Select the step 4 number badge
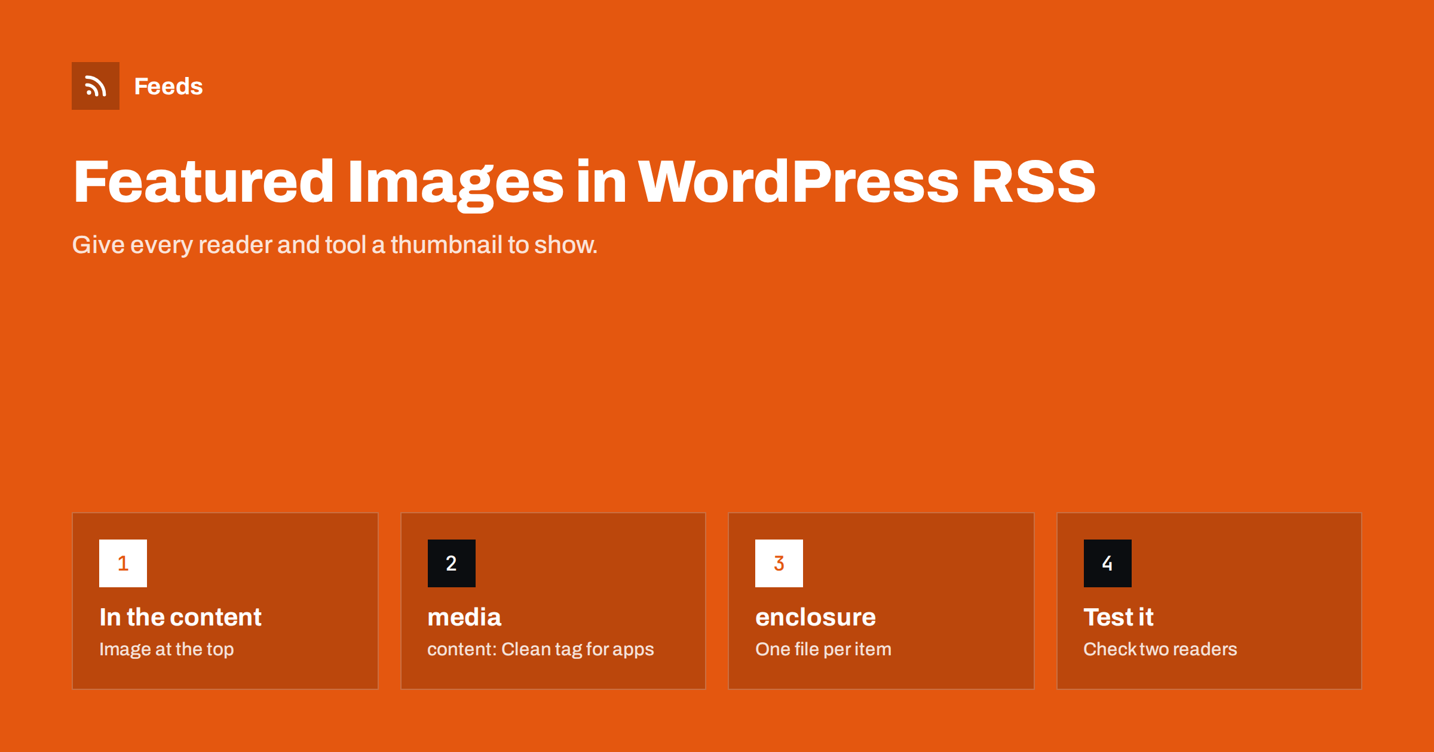Viewport: 1434px width, 752px height. [x=1108, y=563]
